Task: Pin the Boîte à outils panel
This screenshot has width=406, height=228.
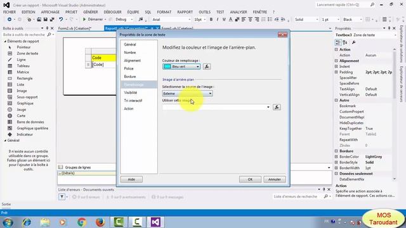Action: coord(47,28)
